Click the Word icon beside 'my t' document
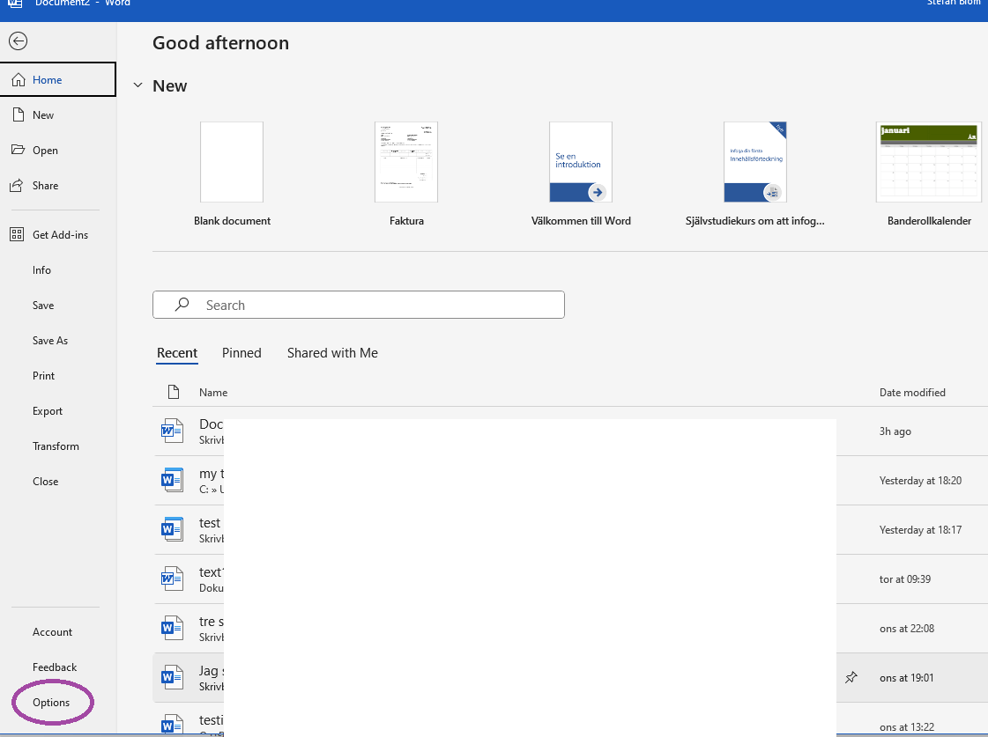Viewport: 988px width, 737px height. pyautogui.click(x=172, y=480)
